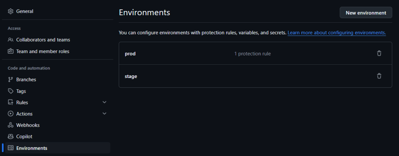The image size is (399, 156).
Task: Click the General gear icon
Action: pyautogui.click(x=11, y=11)
